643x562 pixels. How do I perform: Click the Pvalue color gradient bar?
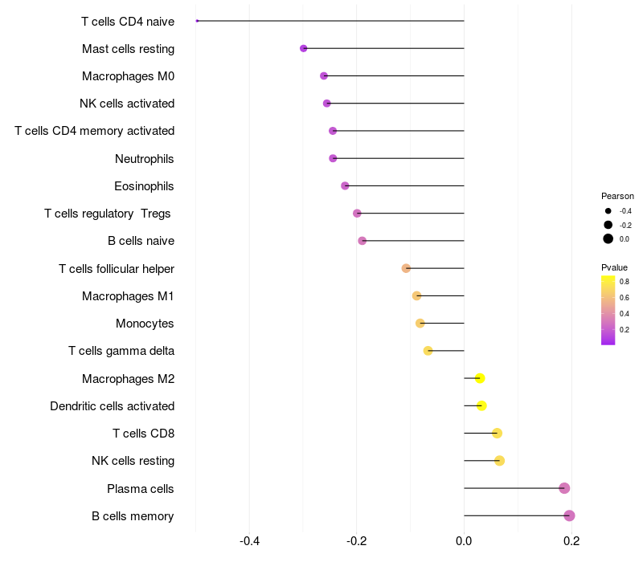click(x=608, y=310)
